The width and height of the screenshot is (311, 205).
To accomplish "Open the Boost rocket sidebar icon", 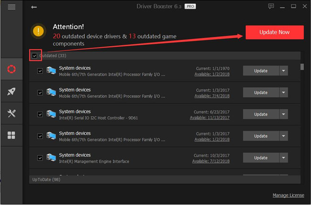I will click(11, 91).
